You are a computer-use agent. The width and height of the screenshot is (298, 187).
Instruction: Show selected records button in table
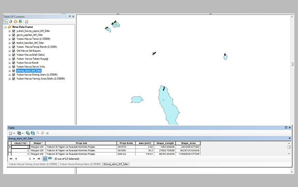[50, 159]
